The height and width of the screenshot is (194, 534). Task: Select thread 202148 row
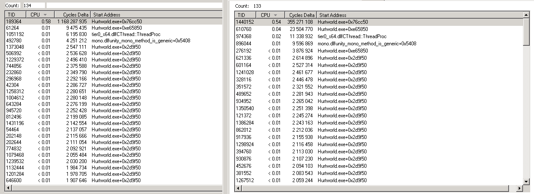114,136
